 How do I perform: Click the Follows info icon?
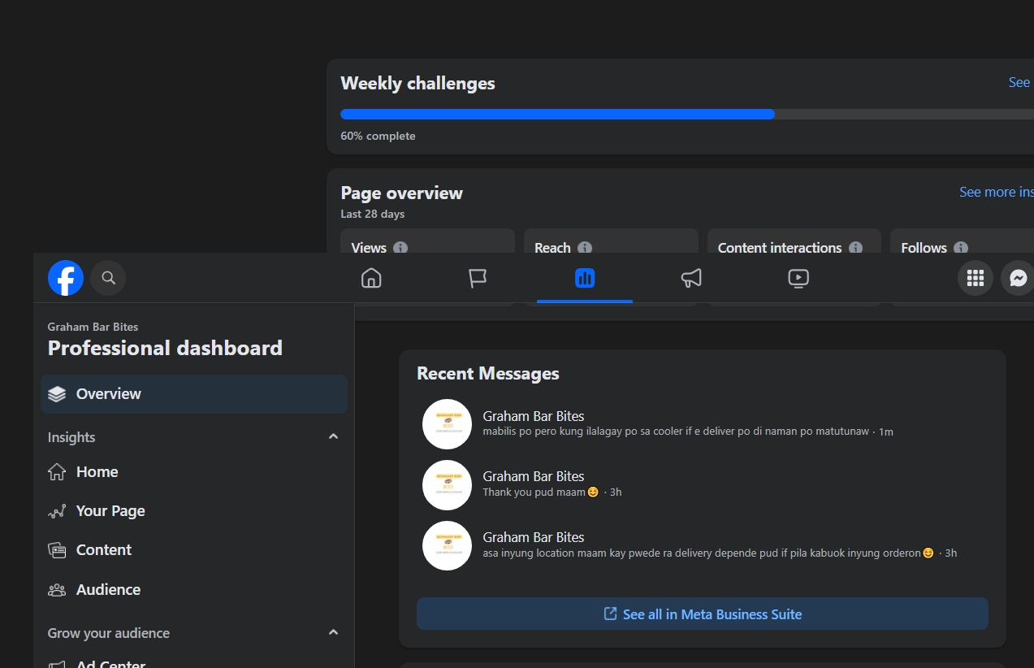click(961, 248)
